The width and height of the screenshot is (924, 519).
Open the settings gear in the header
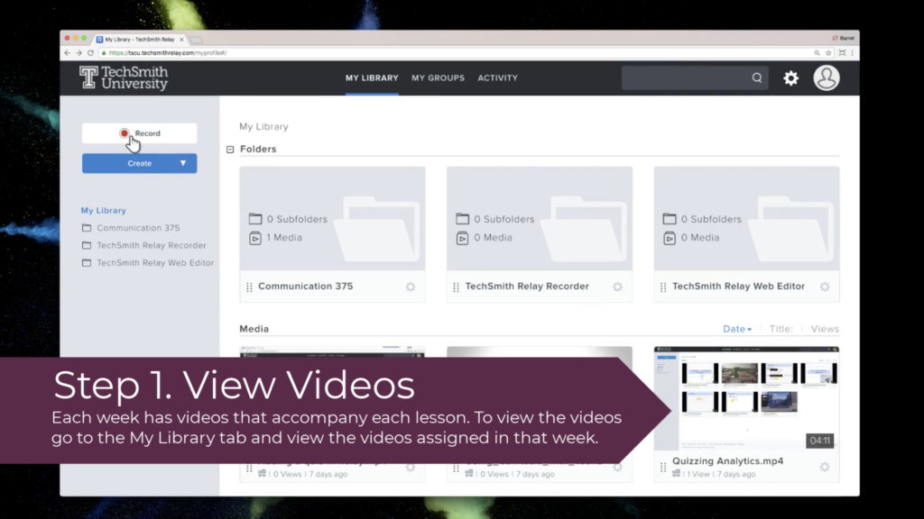(790, 78)
